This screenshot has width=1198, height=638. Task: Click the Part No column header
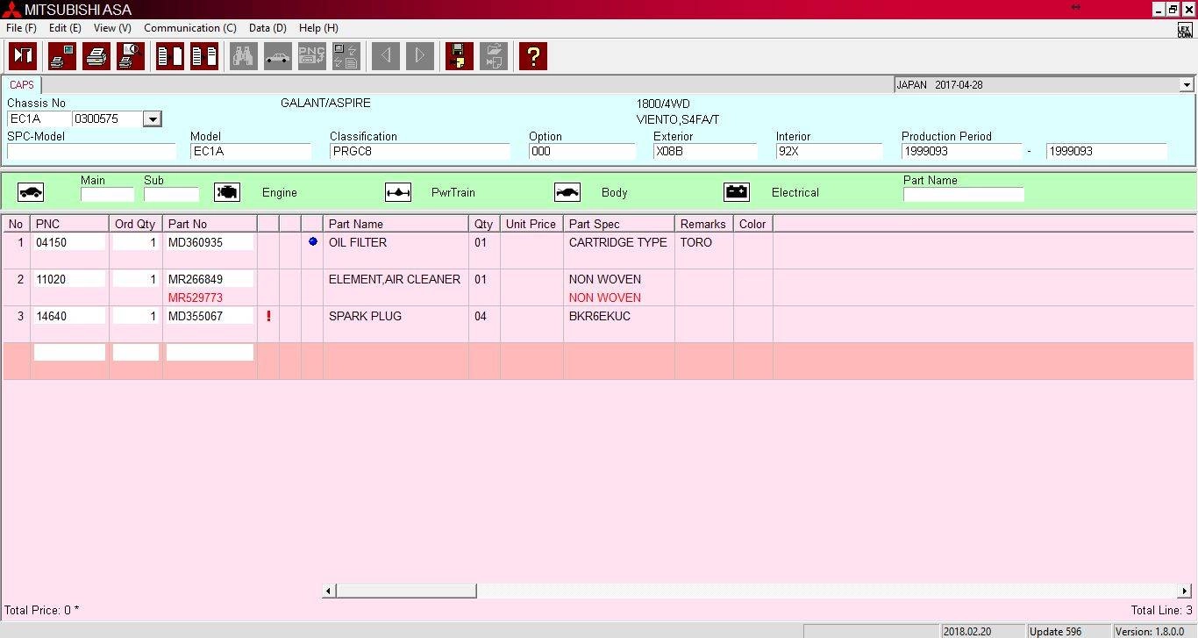pos(210,224)
